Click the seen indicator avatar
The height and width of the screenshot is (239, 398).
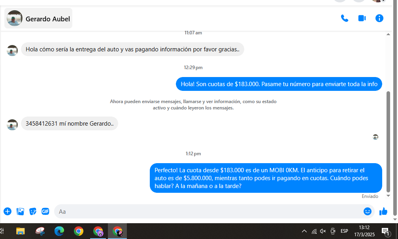coord(375,137)
